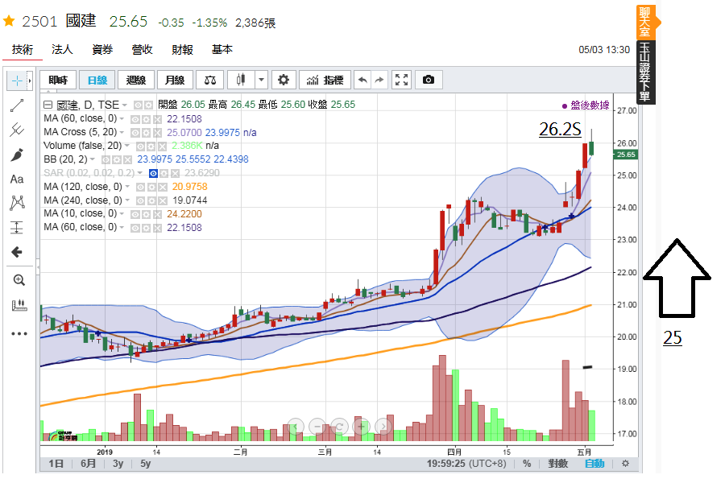Toggle 對數 logarithmic scale
The height and width of the screenshot is (483, 725).
(x=557, y=463)
